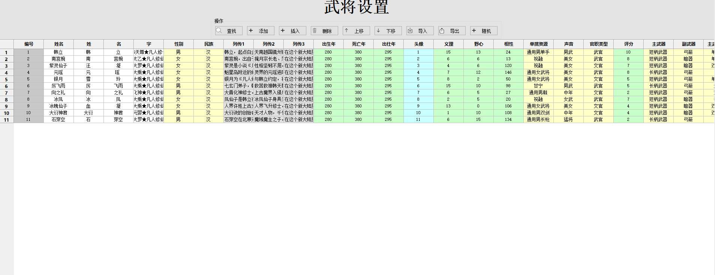The image size is (715, 275).
Task: Click 声音 cell 猛将 in 石穿空 row
Action: pos(569,120)
